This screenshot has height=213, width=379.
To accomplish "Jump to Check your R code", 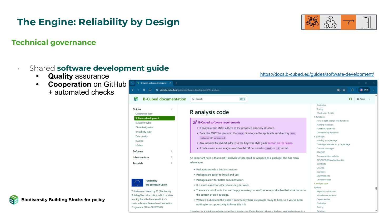I will 325,113.
